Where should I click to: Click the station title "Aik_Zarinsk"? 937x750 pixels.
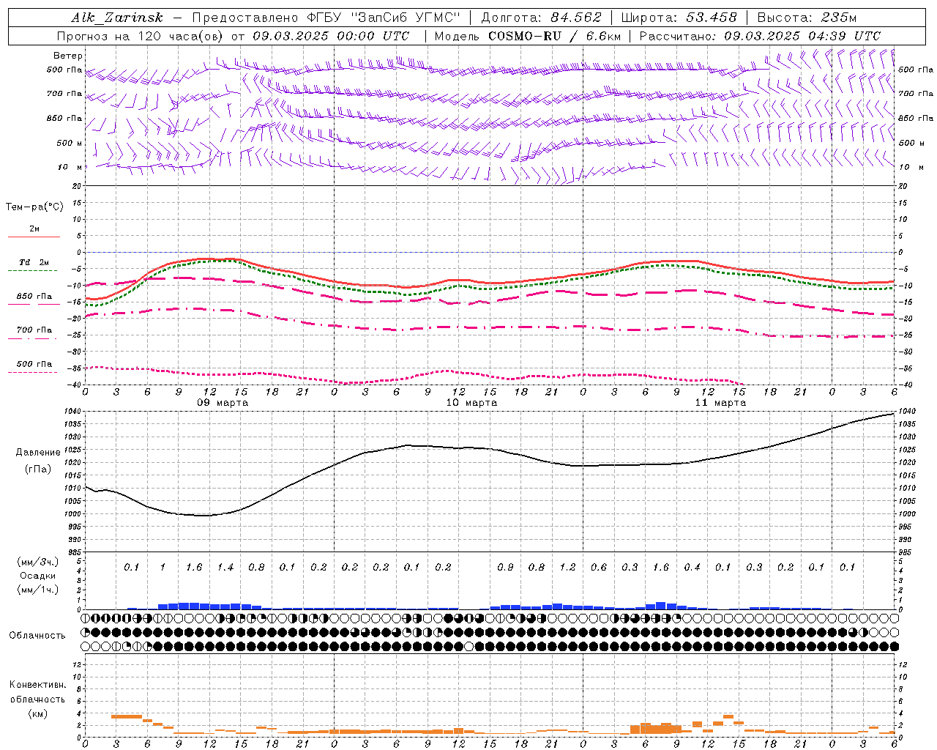pyautogui.click(x=116, y=18)
